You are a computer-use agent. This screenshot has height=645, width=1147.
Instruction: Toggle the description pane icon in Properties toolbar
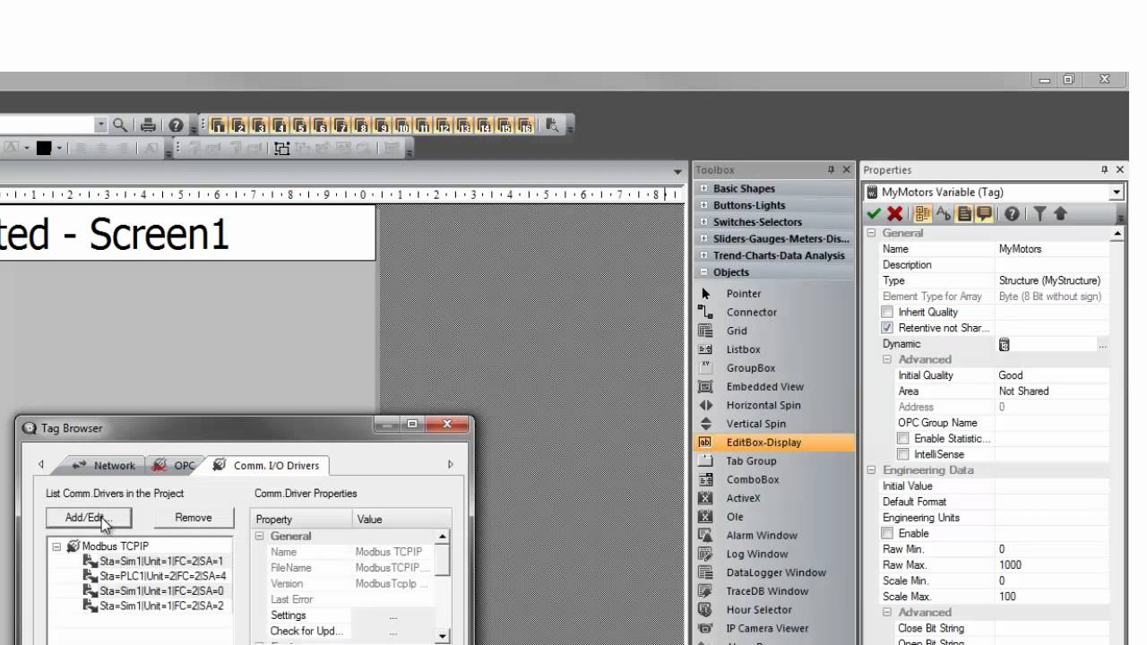(x=964, y=214)
